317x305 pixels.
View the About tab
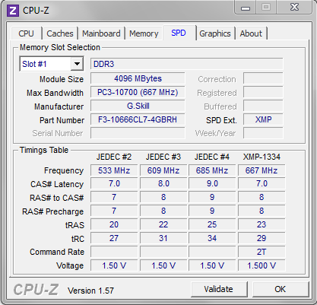click(251, 33)
